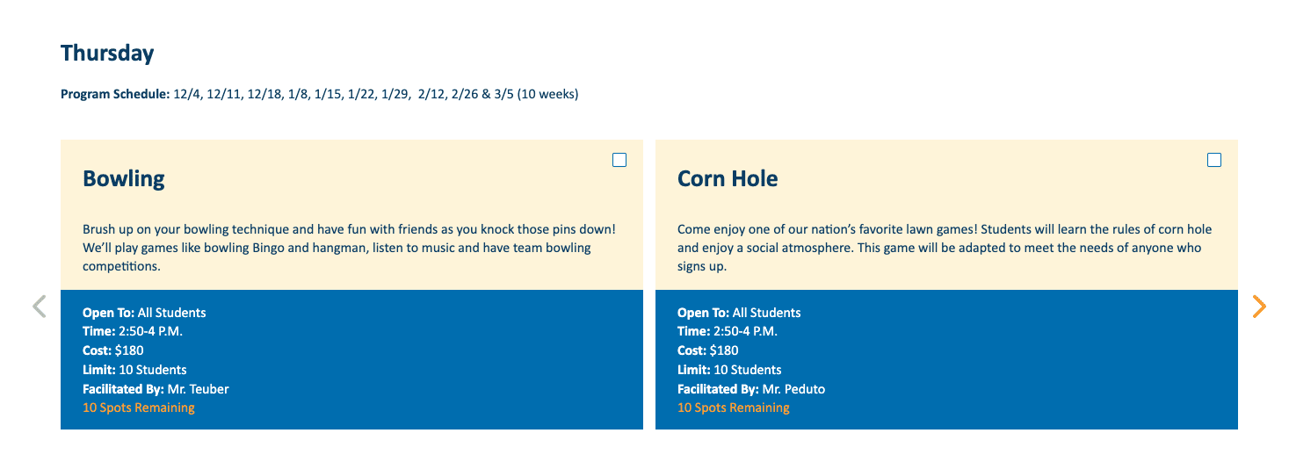Viewport: 1289px width, 462px height.
Task: Click the Corn Hole card title
Action: pyautogui.click(x=728, y=179)
